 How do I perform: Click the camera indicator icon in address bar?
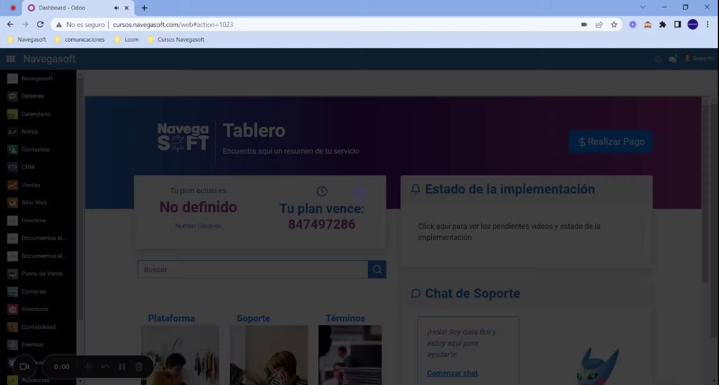pyautogui.click(x=584, y=25)
